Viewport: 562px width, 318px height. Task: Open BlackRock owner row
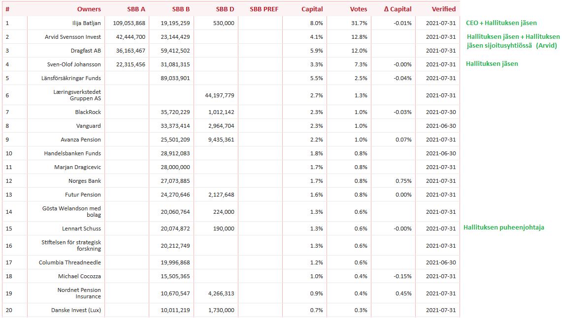point(88,112)
